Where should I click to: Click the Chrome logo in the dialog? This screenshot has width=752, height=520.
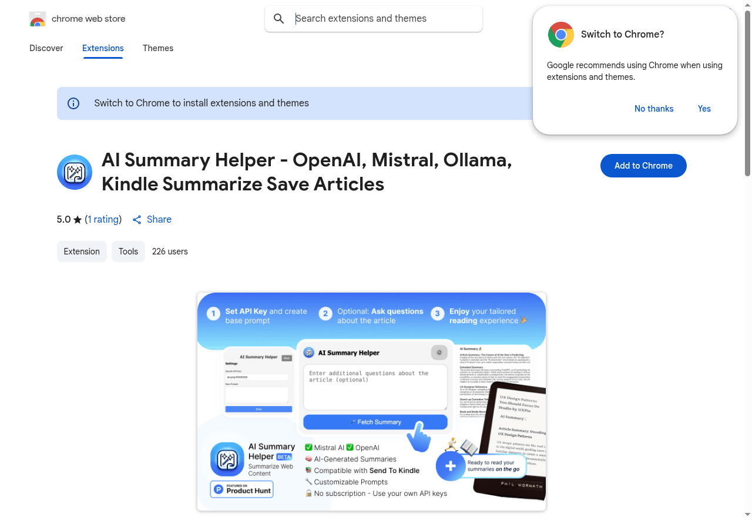[560, 35]
